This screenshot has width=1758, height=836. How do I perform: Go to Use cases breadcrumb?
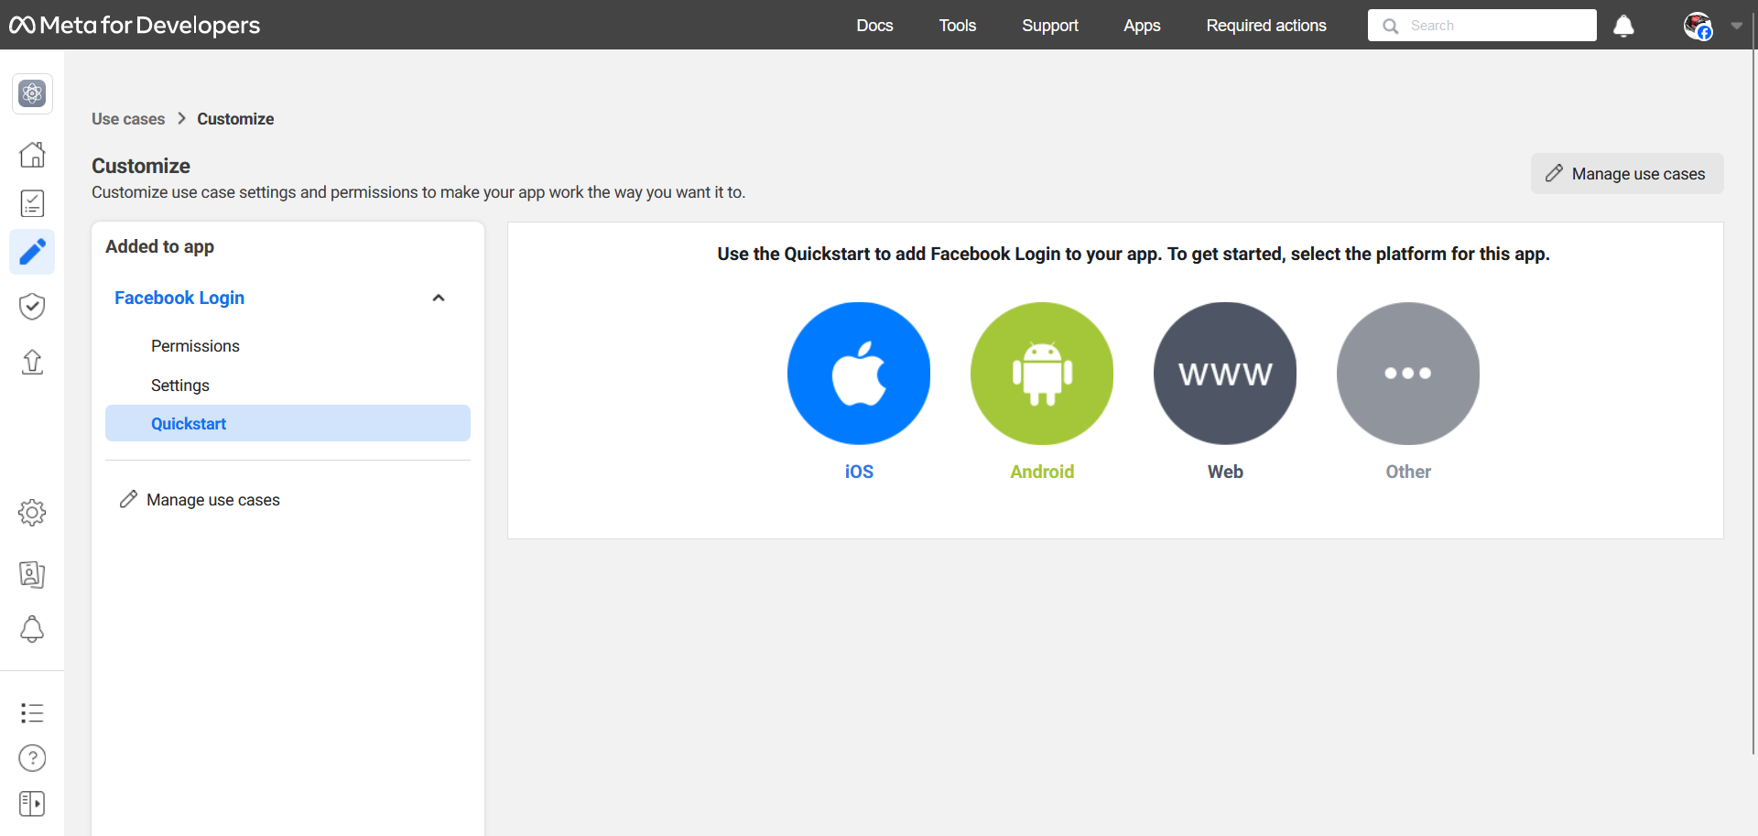click(x=128, y=119)
